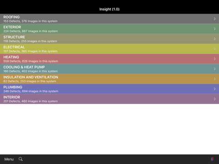The image size is (219, 164).
Task: Click the '107 Defects' subtitle under ELECTRICAL
Action: pyautogui.click(x=31, y=51)
